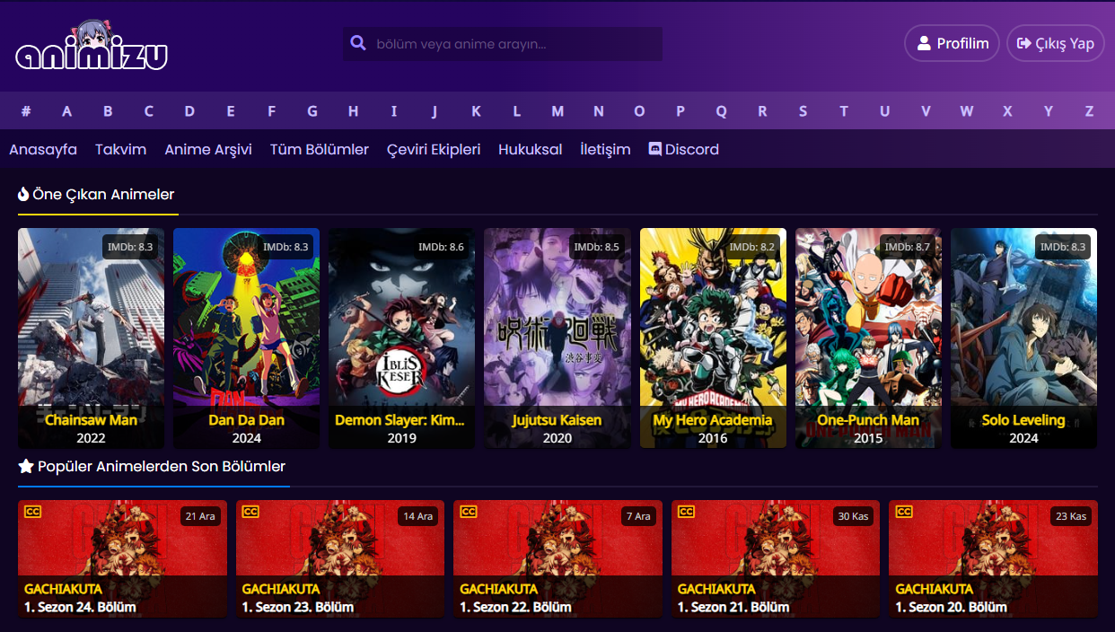Open the Takvim menu item
The width and height of the screenshot is (1115, 632).
click(120, 149)
